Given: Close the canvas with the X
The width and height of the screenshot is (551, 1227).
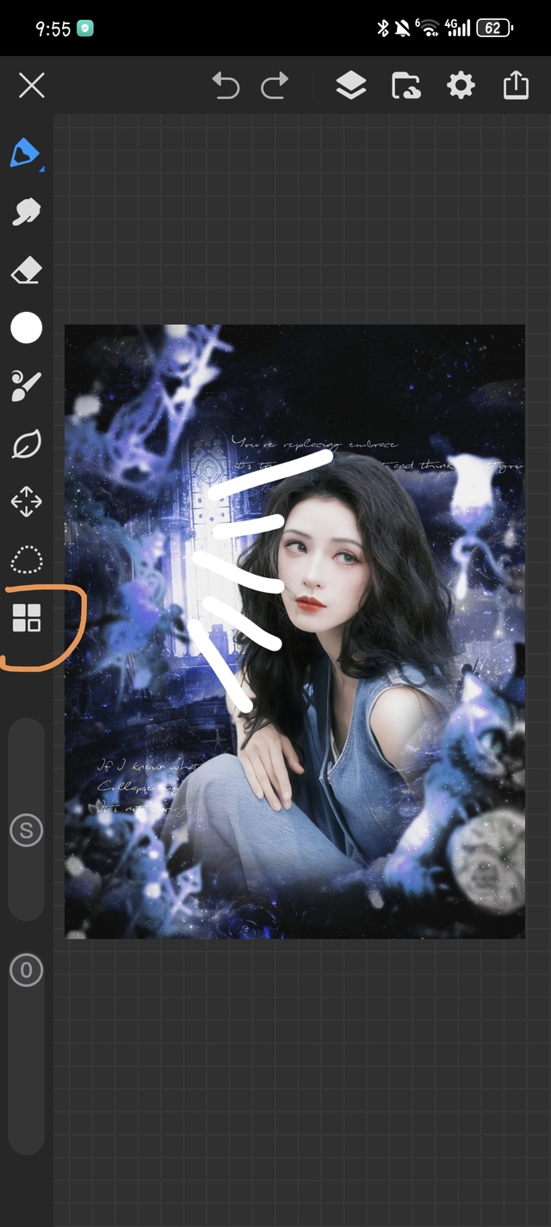Looking at the screenshot, I should pos(32,85).
